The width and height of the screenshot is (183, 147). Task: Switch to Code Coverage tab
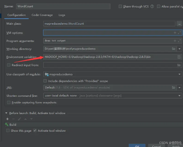pos(42,15)
